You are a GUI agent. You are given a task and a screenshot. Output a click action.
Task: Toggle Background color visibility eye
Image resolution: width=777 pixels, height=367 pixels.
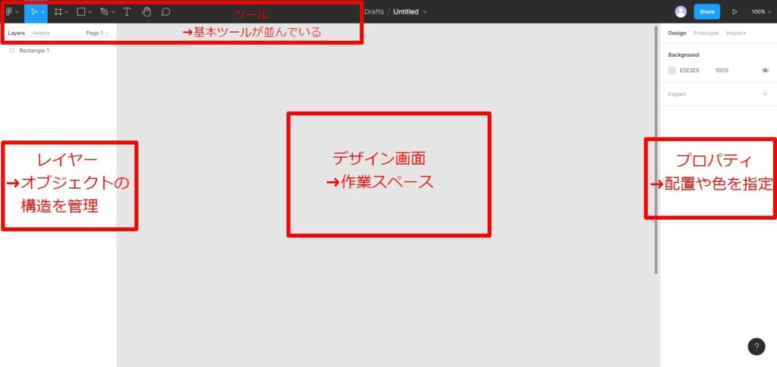(765, 71)
